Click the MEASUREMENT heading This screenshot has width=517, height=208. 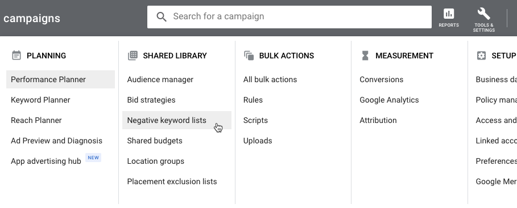[404, 56]
